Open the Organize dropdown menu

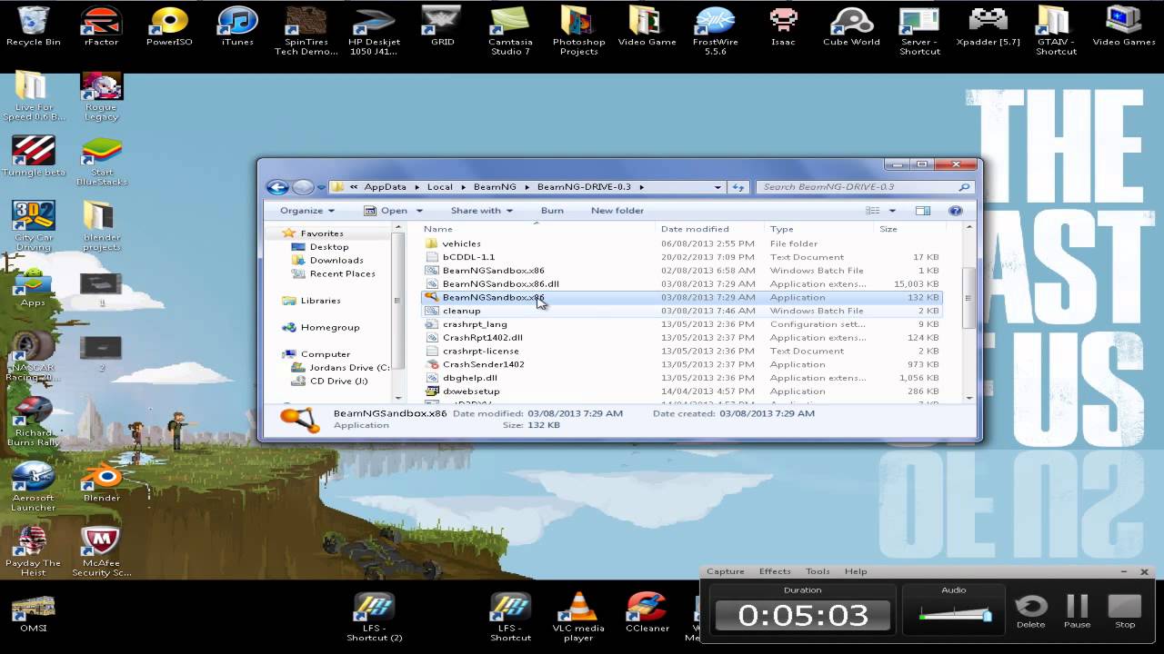(x=307, y=211)
